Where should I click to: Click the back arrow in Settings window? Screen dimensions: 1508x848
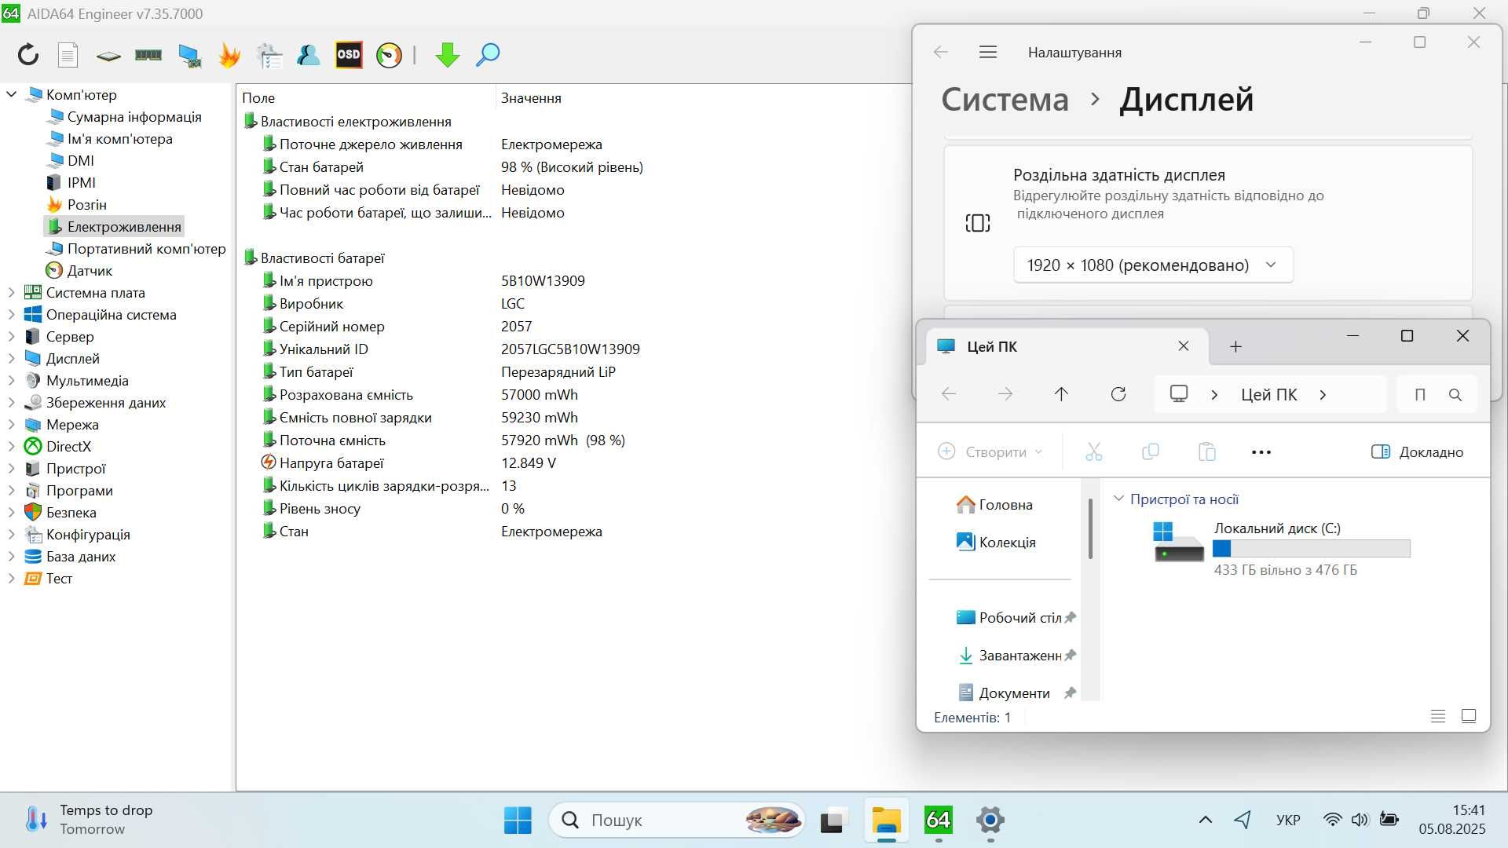coord(940,52)
